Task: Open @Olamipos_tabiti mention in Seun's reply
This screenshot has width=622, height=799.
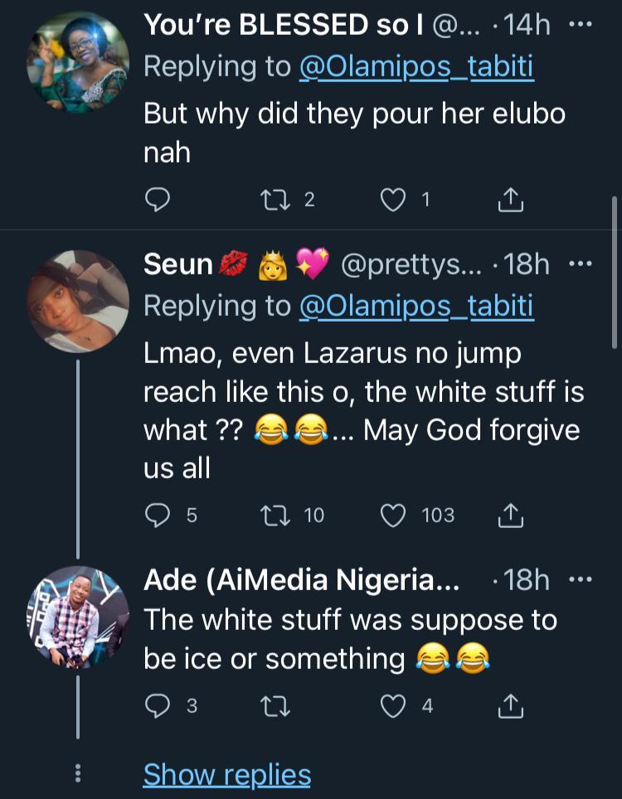Action: tap(416, 306)
